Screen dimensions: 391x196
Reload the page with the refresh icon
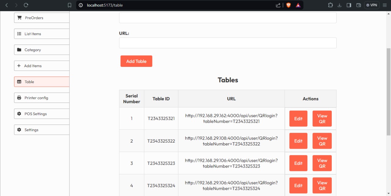point(26,5)
